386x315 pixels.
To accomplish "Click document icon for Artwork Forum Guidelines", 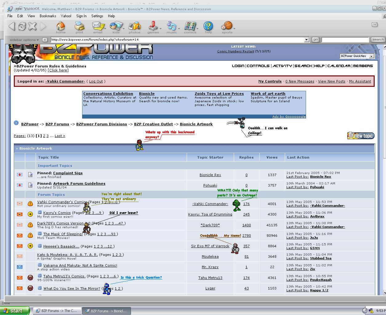I will tap(30, 185).
